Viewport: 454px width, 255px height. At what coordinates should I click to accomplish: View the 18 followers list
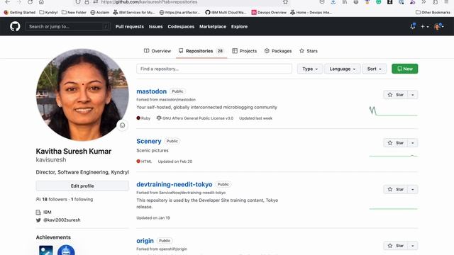pos(55,200)
